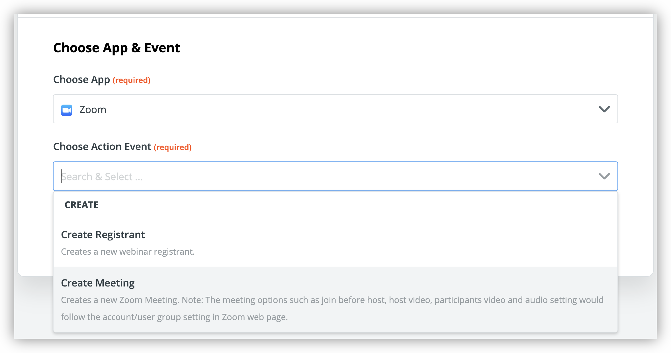Click the Choose App & Event heading

click(117, 47)
